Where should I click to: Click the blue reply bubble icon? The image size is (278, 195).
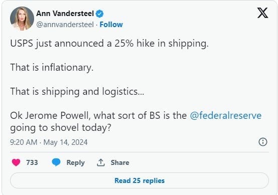56,162
